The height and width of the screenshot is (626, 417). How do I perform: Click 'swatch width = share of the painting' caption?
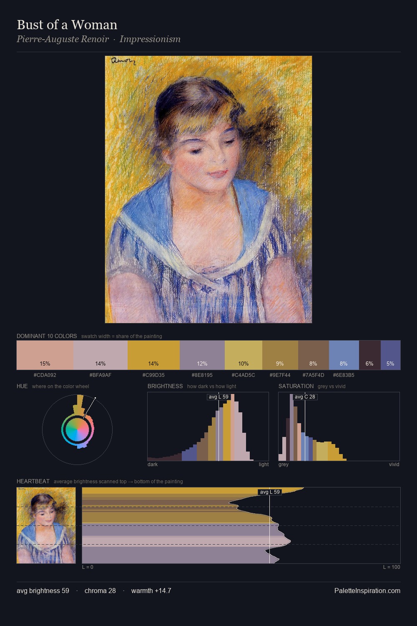122,336
